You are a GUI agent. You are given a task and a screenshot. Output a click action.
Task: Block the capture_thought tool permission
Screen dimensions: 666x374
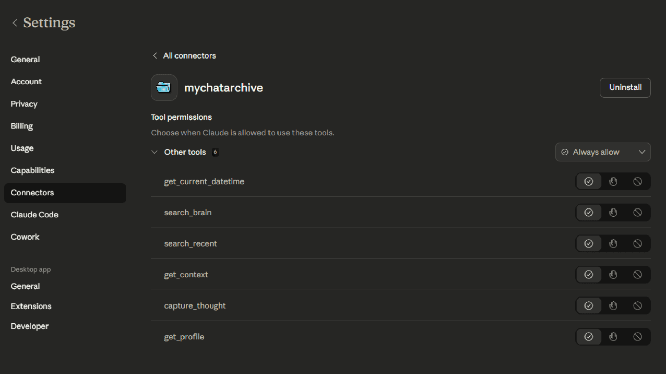638,305
